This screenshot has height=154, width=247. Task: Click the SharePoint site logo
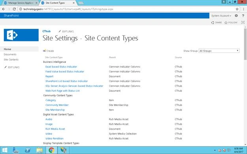pos(21,35)
